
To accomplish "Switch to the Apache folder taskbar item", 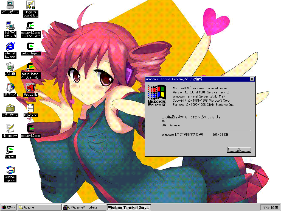I will pos(40,207).
